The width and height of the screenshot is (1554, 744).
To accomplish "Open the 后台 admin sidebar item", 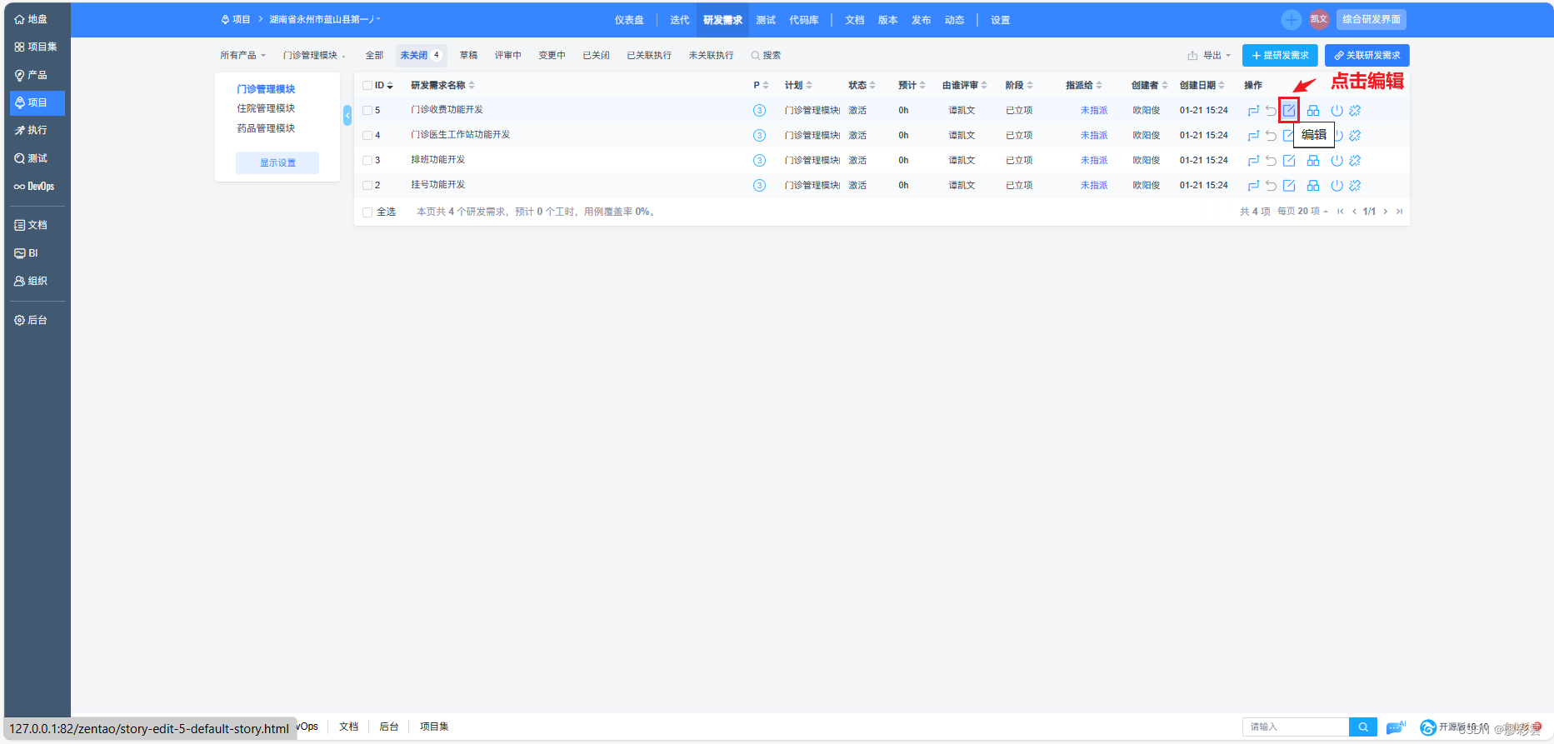I will [x=37, y=320].
